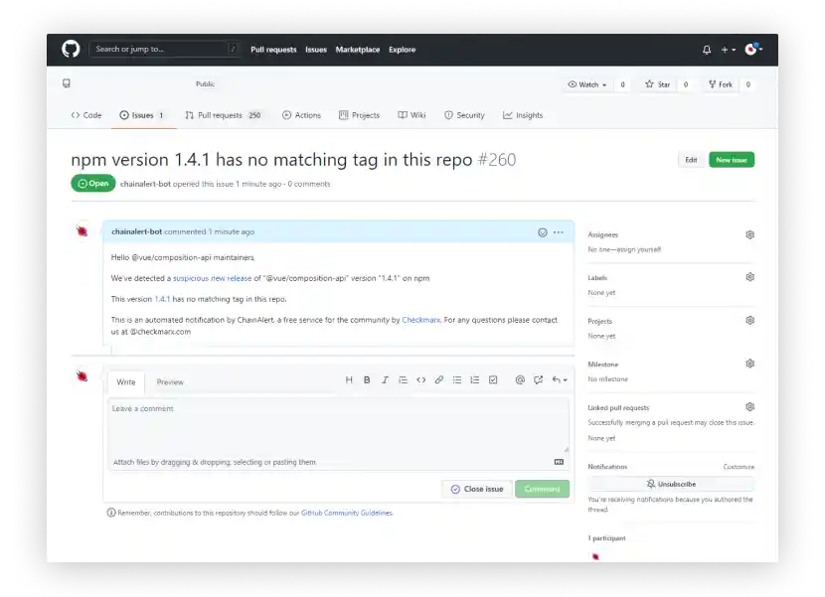The height and width of the screenshot is (597, 825).
Task: Open the GitHub Community Guidelines link
Action: point(347,513)
